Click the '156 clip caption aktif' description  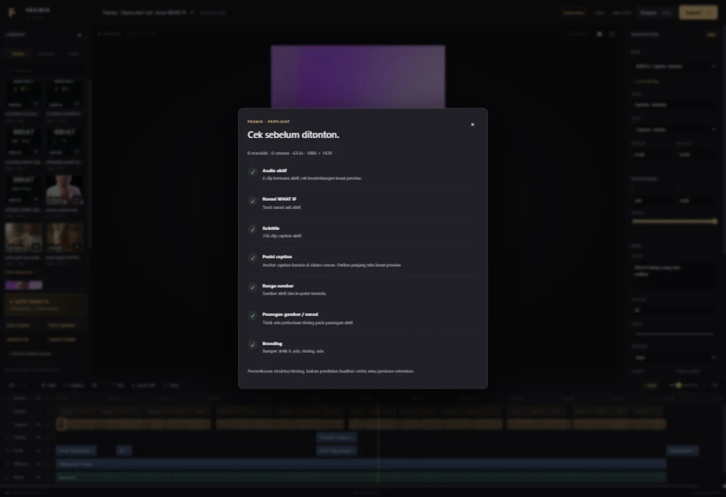282,236
